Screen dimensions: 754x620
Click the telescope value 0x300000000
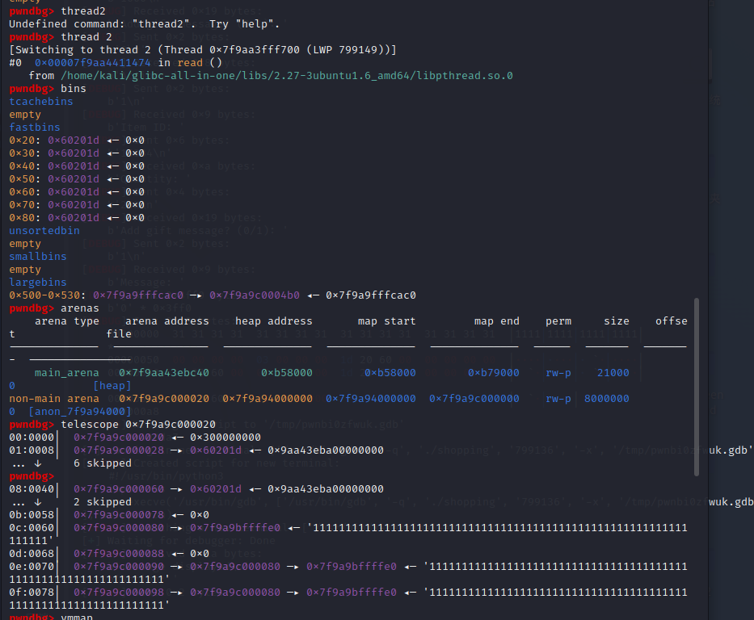tap(225, 438)
